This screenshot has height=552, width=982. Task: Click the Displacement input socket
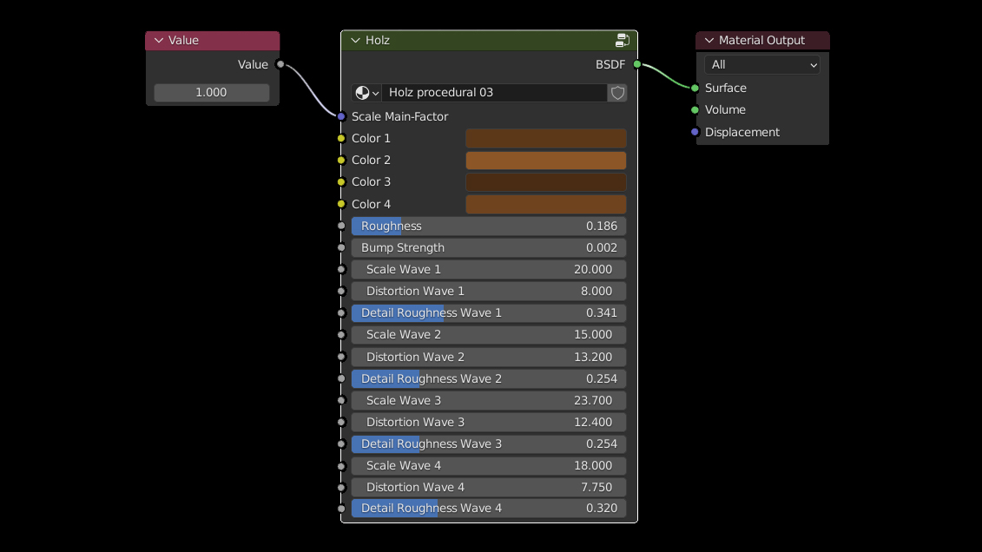(x=695, y=132)
